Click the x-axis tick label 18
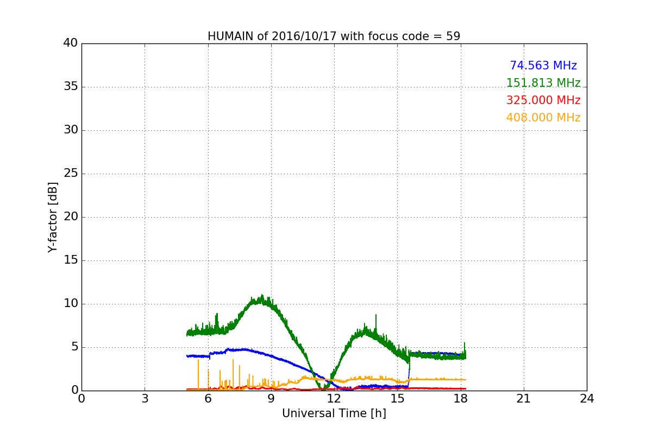The width and height of the screenshot is (652, 434). point(460,399)
